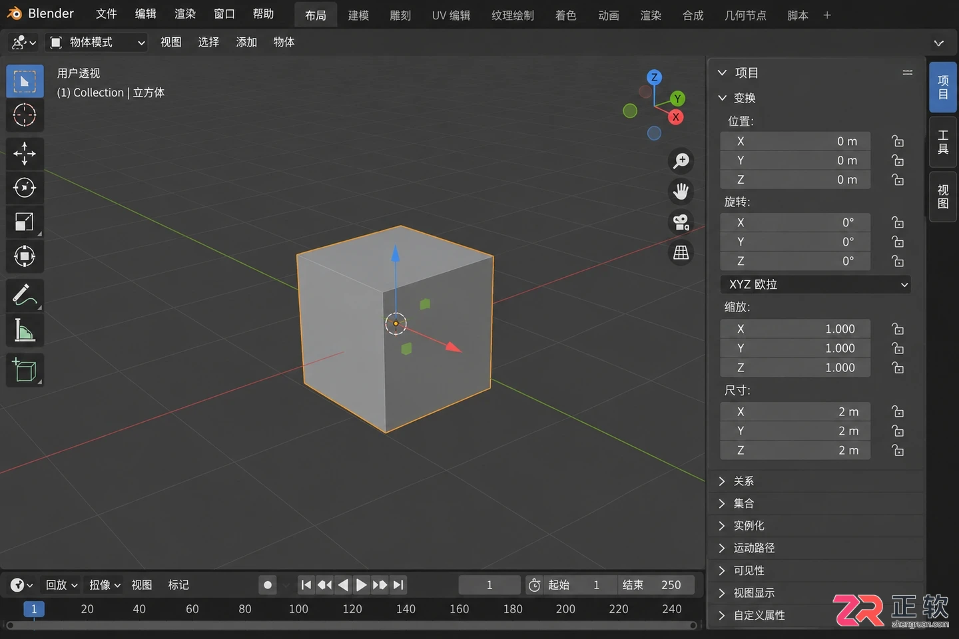The height and width of the screenshot is (639, 959).
Task: Click the X axis on navigation gizmo
Action: tap(676, 117)
